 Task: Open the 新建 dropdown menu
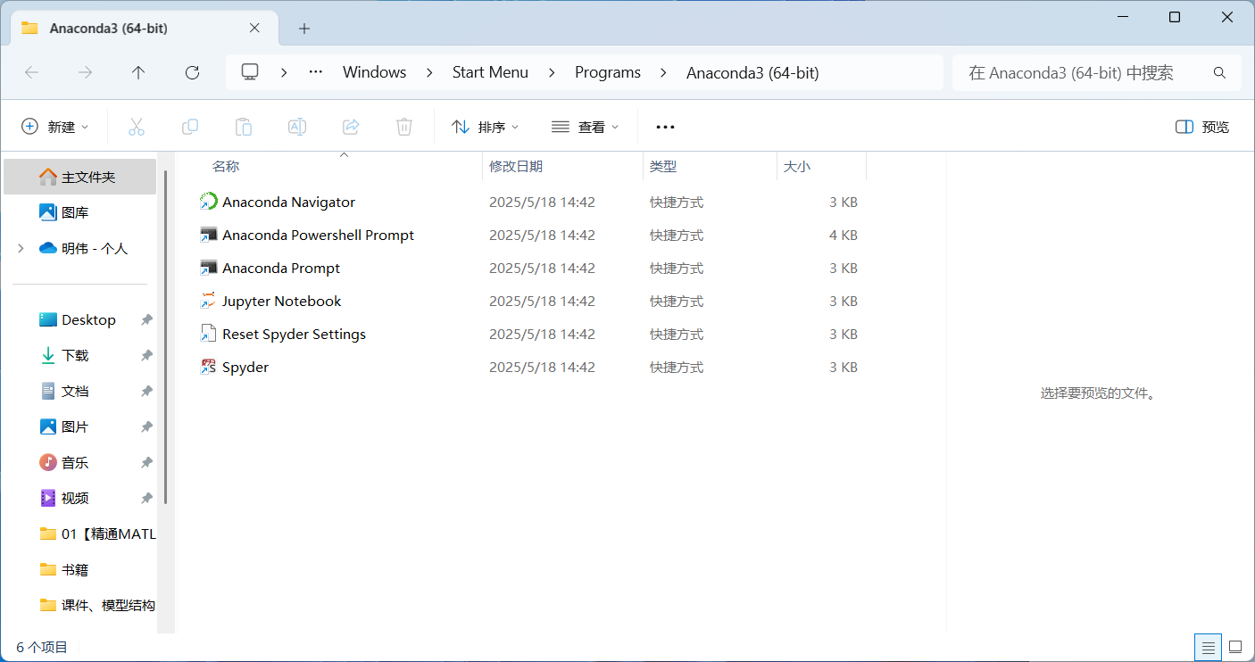click(x=55, y=127)
